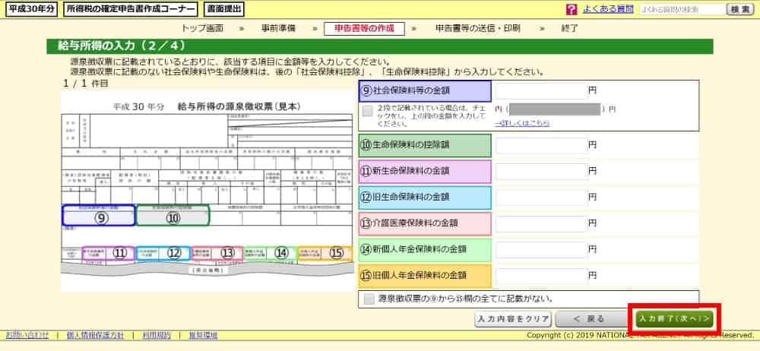This screenshot has width=760, height=351.
Task: Open the お問い合わせ footer link
Action: tap(27, 335)
